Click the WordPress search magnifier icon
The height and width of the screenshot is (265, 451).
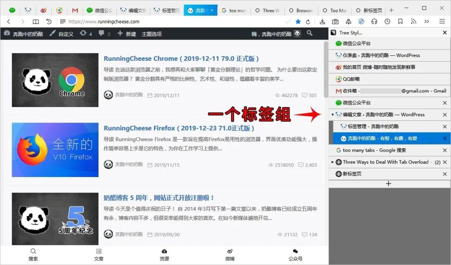tap(309, 33)
